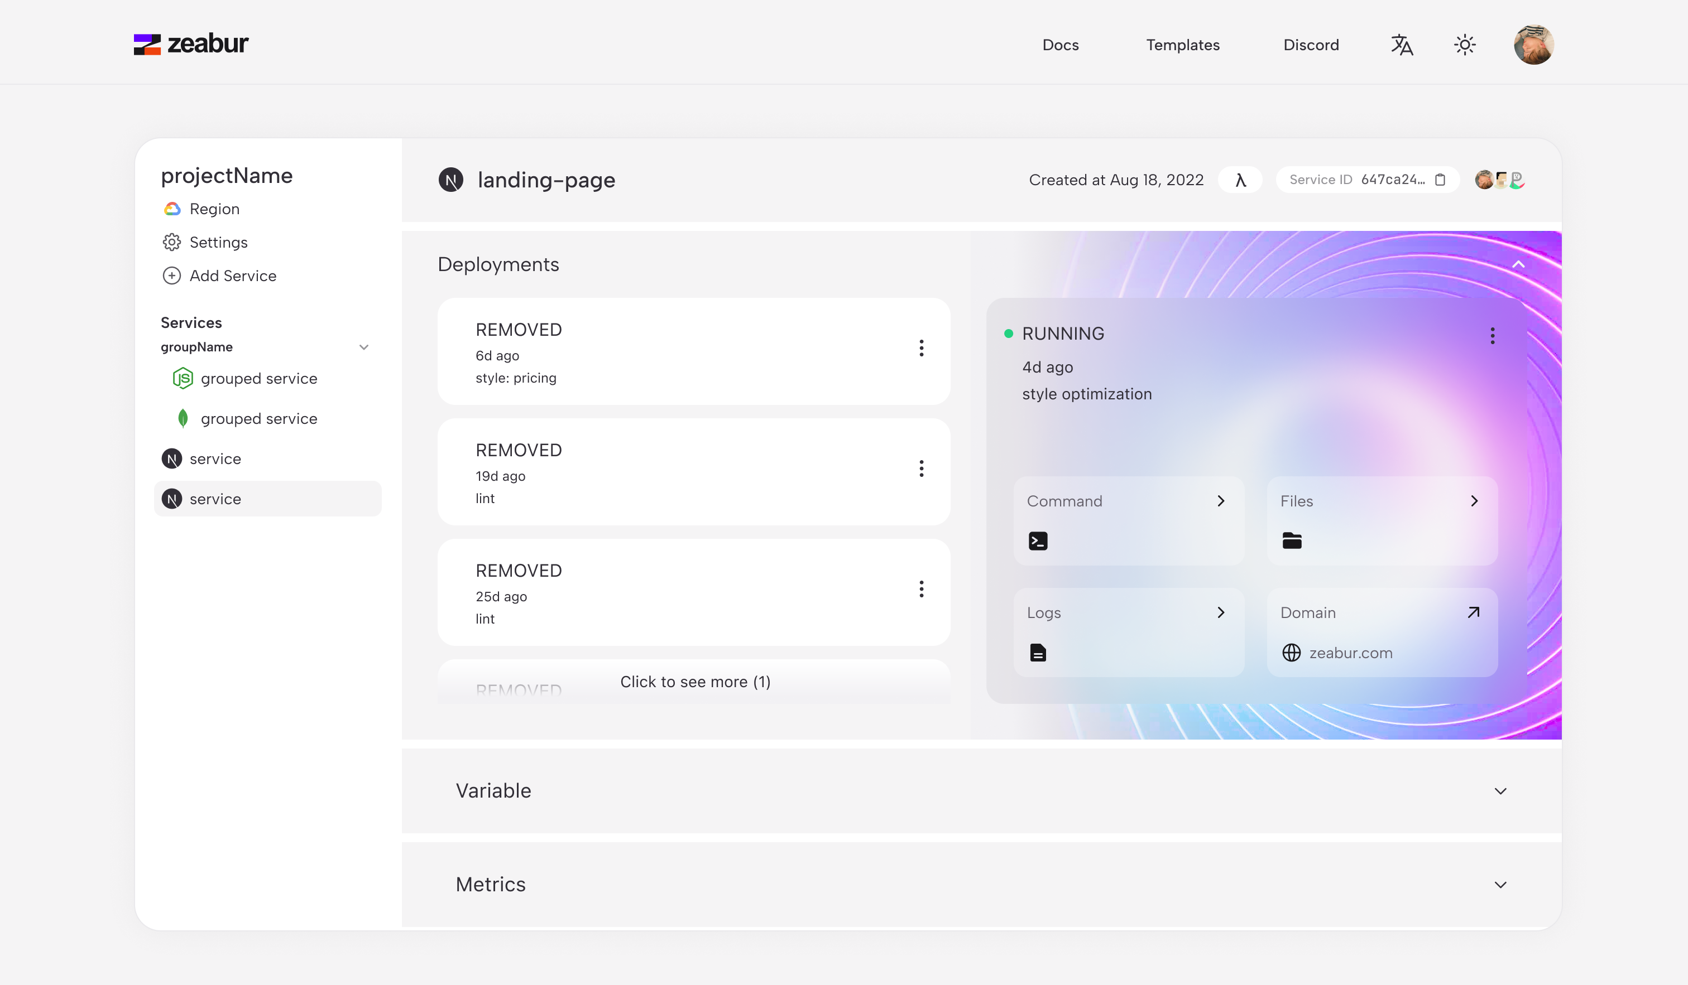Click 'Created at Aug 18, 2022' text
Image resolution: width=1688 pixels, height=985 pixels.
tap(1116, 180)
